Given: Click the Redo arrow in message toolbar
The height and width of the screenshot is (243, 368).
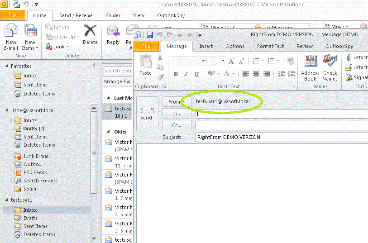Looking at the screenshot, I should 169,35.
